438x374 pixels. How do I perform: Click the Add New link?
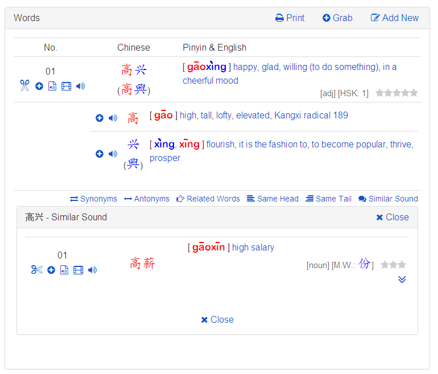click(x=394, y=18)
